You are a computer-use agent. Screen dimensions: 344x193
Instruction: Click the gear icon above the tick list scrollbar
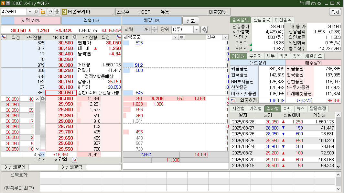pos(43,98)
